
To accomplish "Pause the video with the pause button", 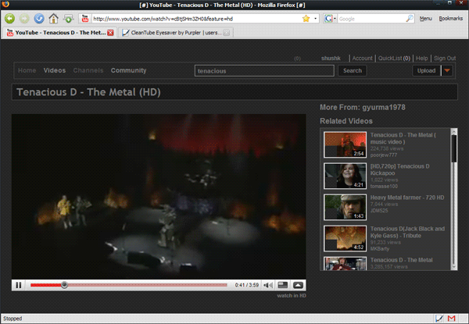I will click(x=19, y=285).
